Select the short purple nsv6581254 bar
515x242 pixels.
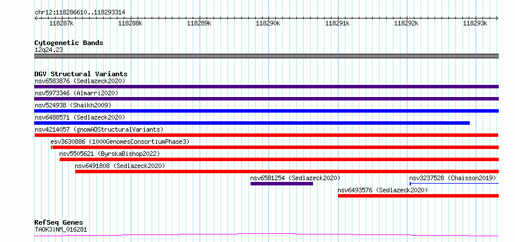point(282,184)
